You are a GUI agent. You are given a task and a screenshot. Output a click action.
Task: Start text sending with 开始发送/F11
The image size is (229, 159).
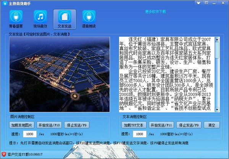click(161, 125)
